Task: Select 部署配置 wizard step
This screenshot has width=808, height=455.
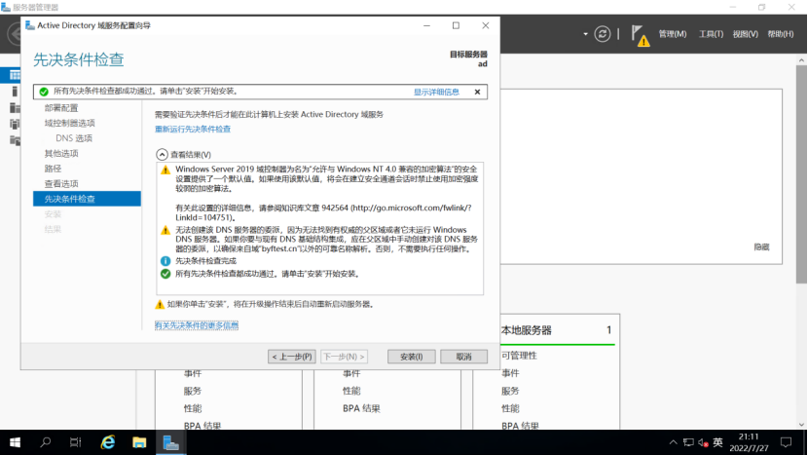Action: [61, 108]
